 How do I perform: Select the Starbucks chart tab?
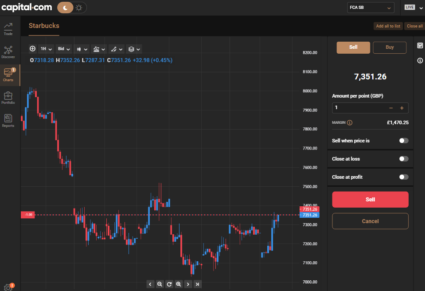[44, 26]
